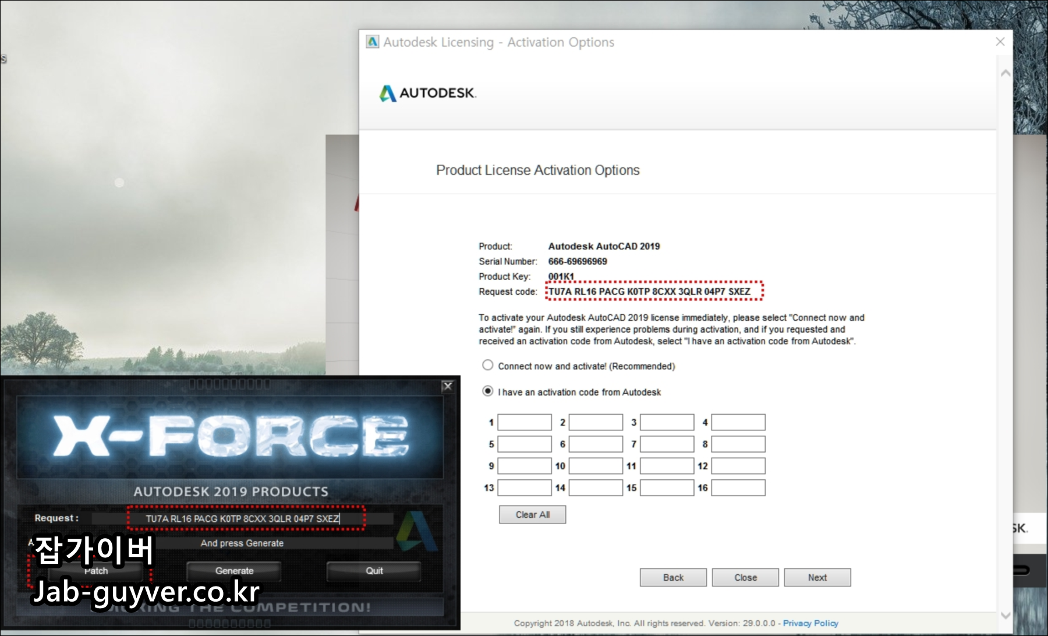Click 'Autodesk AutoCAD 2019' product name
Viewport: 1048px width, 636px height.
click(x=604, y=246)
